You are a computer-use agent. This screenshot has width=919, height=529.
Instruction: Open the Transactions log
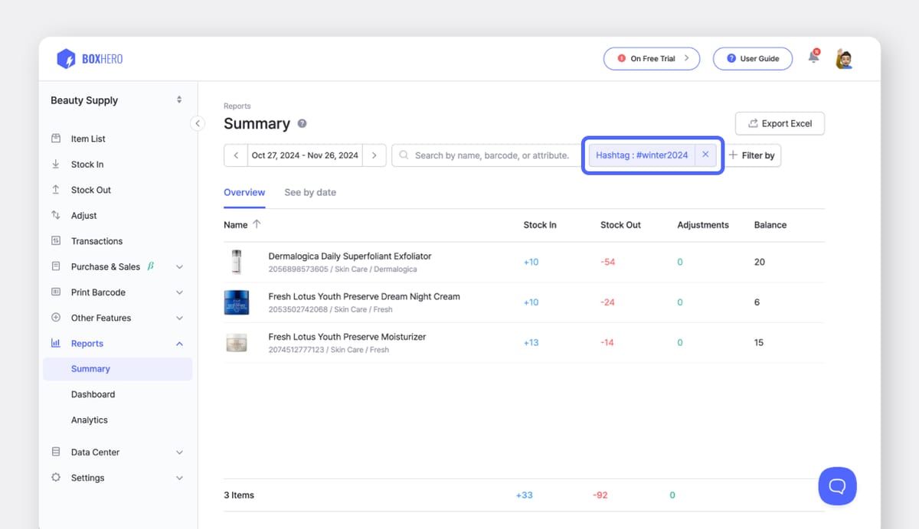[97, 240]
